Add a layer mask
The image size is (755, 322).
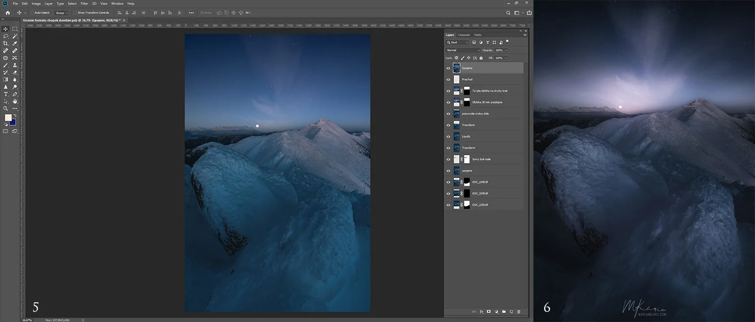tap(489, 311)
